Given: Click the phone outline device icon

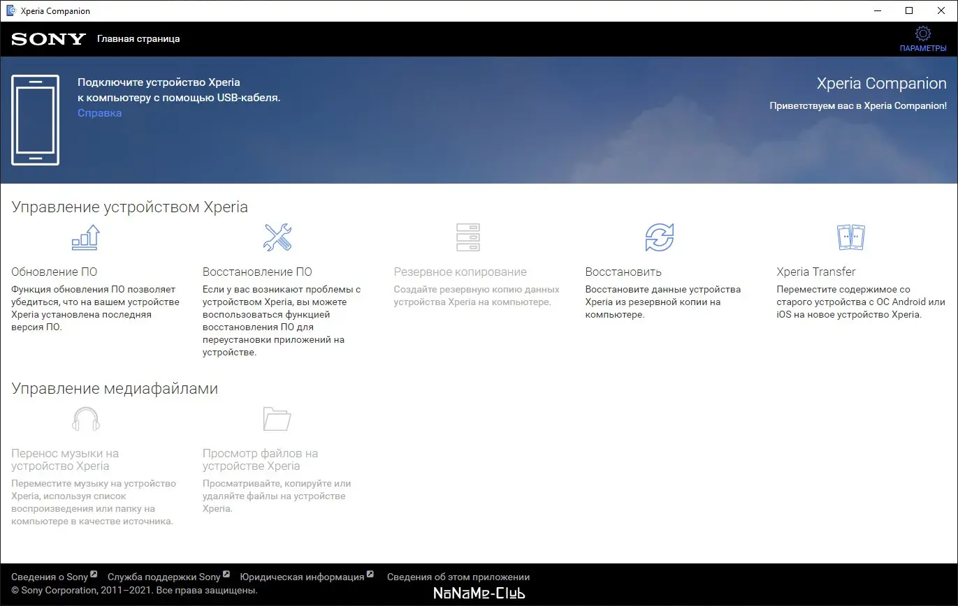Looking at the screenshot, I should coord(36,120).
